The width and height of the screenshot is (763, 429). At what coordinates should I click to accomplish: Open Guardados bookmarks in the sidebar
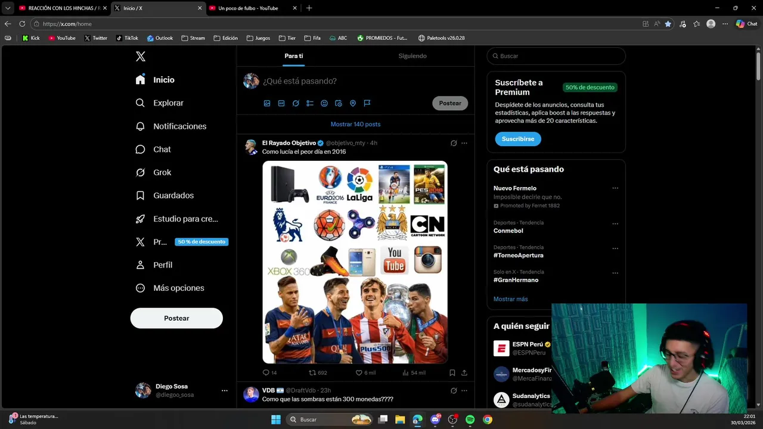point(165,195)
